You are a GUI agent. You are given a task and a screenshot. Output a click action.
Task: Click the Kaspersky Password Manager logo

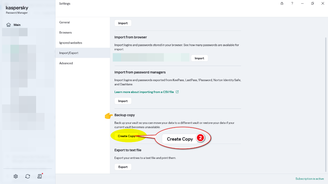(17, 10)
